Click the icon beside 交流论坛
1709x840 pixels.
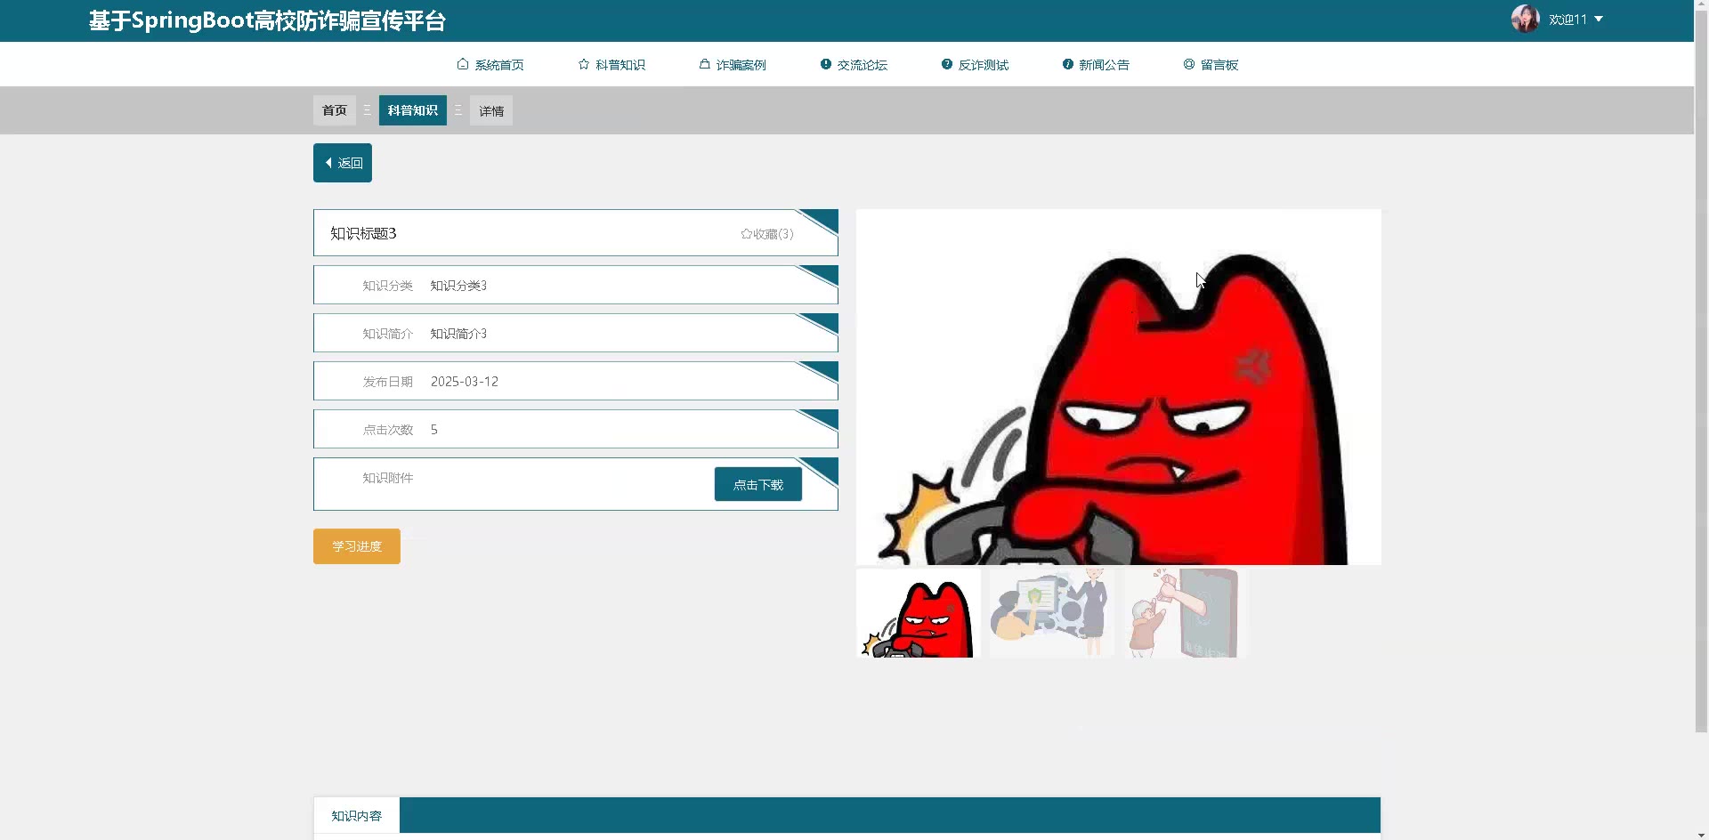(x=826, y=64)
